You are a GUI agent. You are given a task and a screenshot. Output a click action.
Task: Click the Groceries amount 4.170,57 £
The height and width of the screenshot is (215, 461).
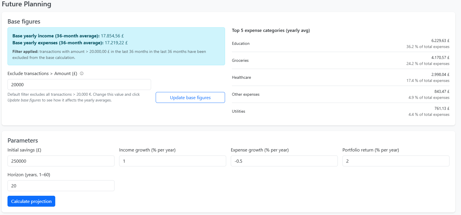coord(440,57)
